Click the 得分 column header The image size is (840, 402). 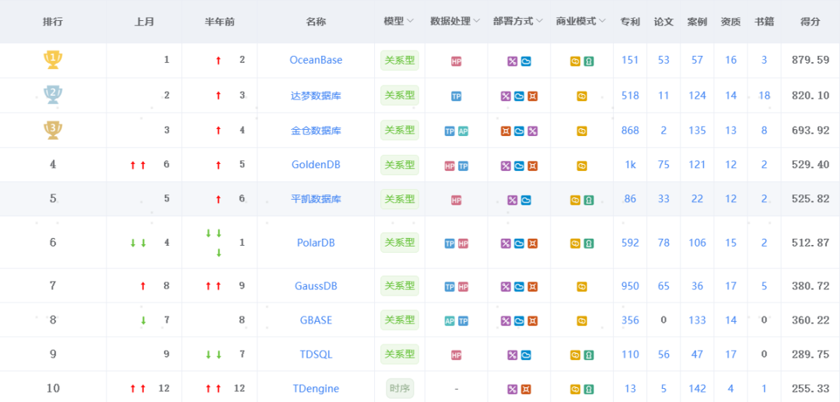810,22
